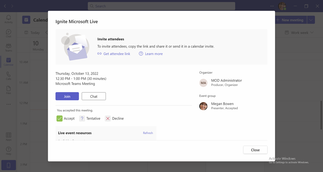Click the question mark icon beside Learn more
Screen dimensions: 323x172
(141, 54)
